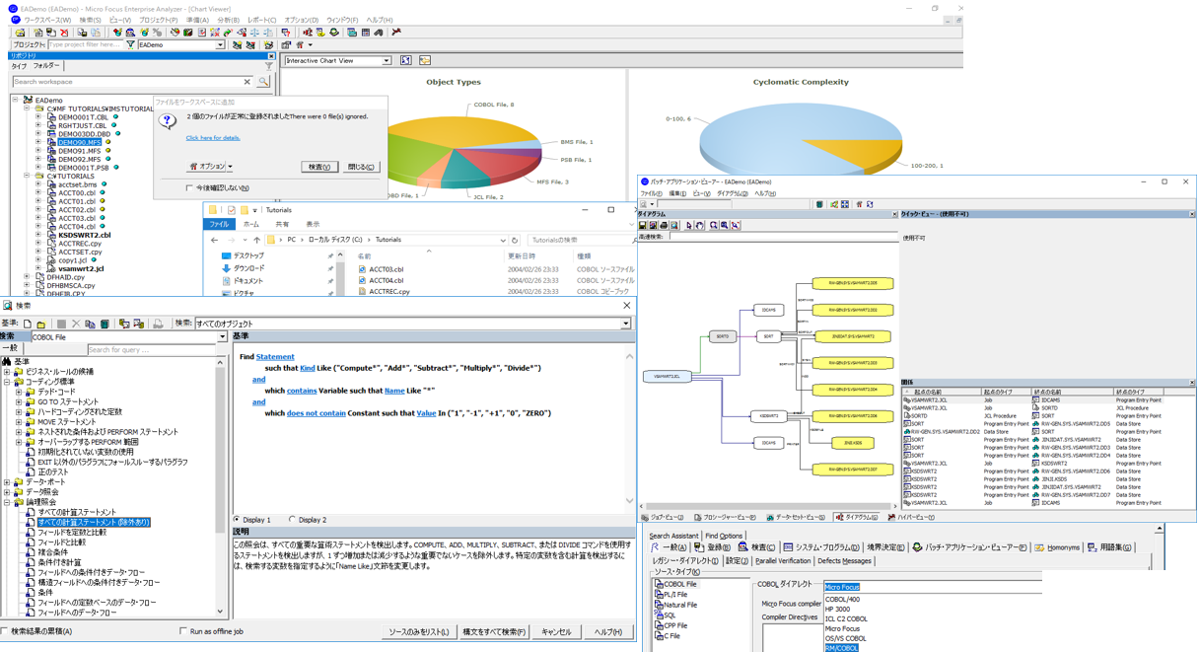
Task: Click the folder icon beside chart view selector
Action: click(x=425, y=61)
